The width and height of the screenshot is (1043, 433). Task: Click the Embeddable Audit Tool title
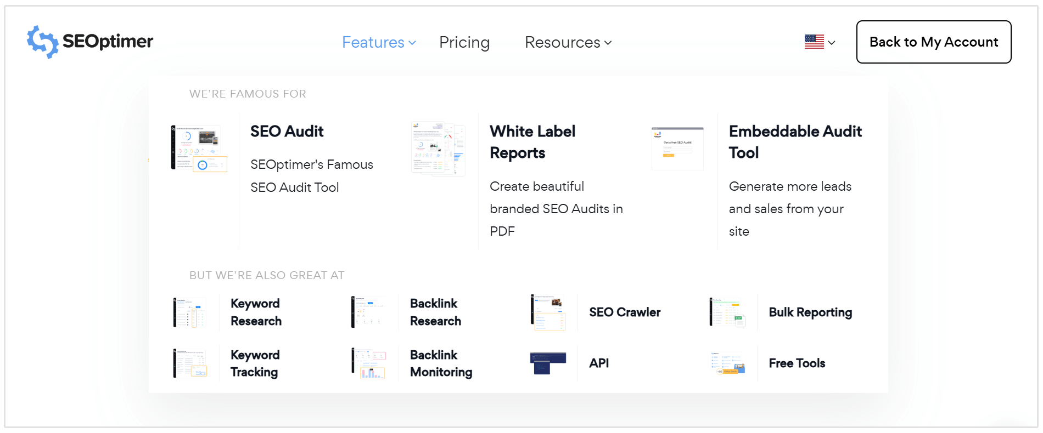[x=795, y=142]
